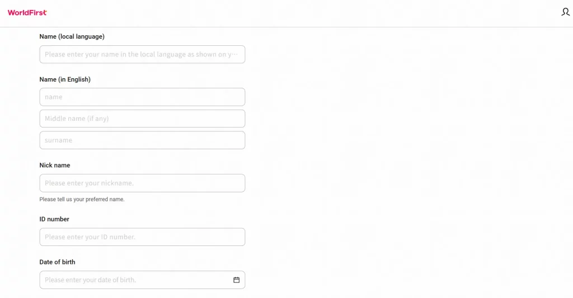Viewport: 573px width, 298px height.
Task: Open the Date of birth field
Action: (142, 280)
